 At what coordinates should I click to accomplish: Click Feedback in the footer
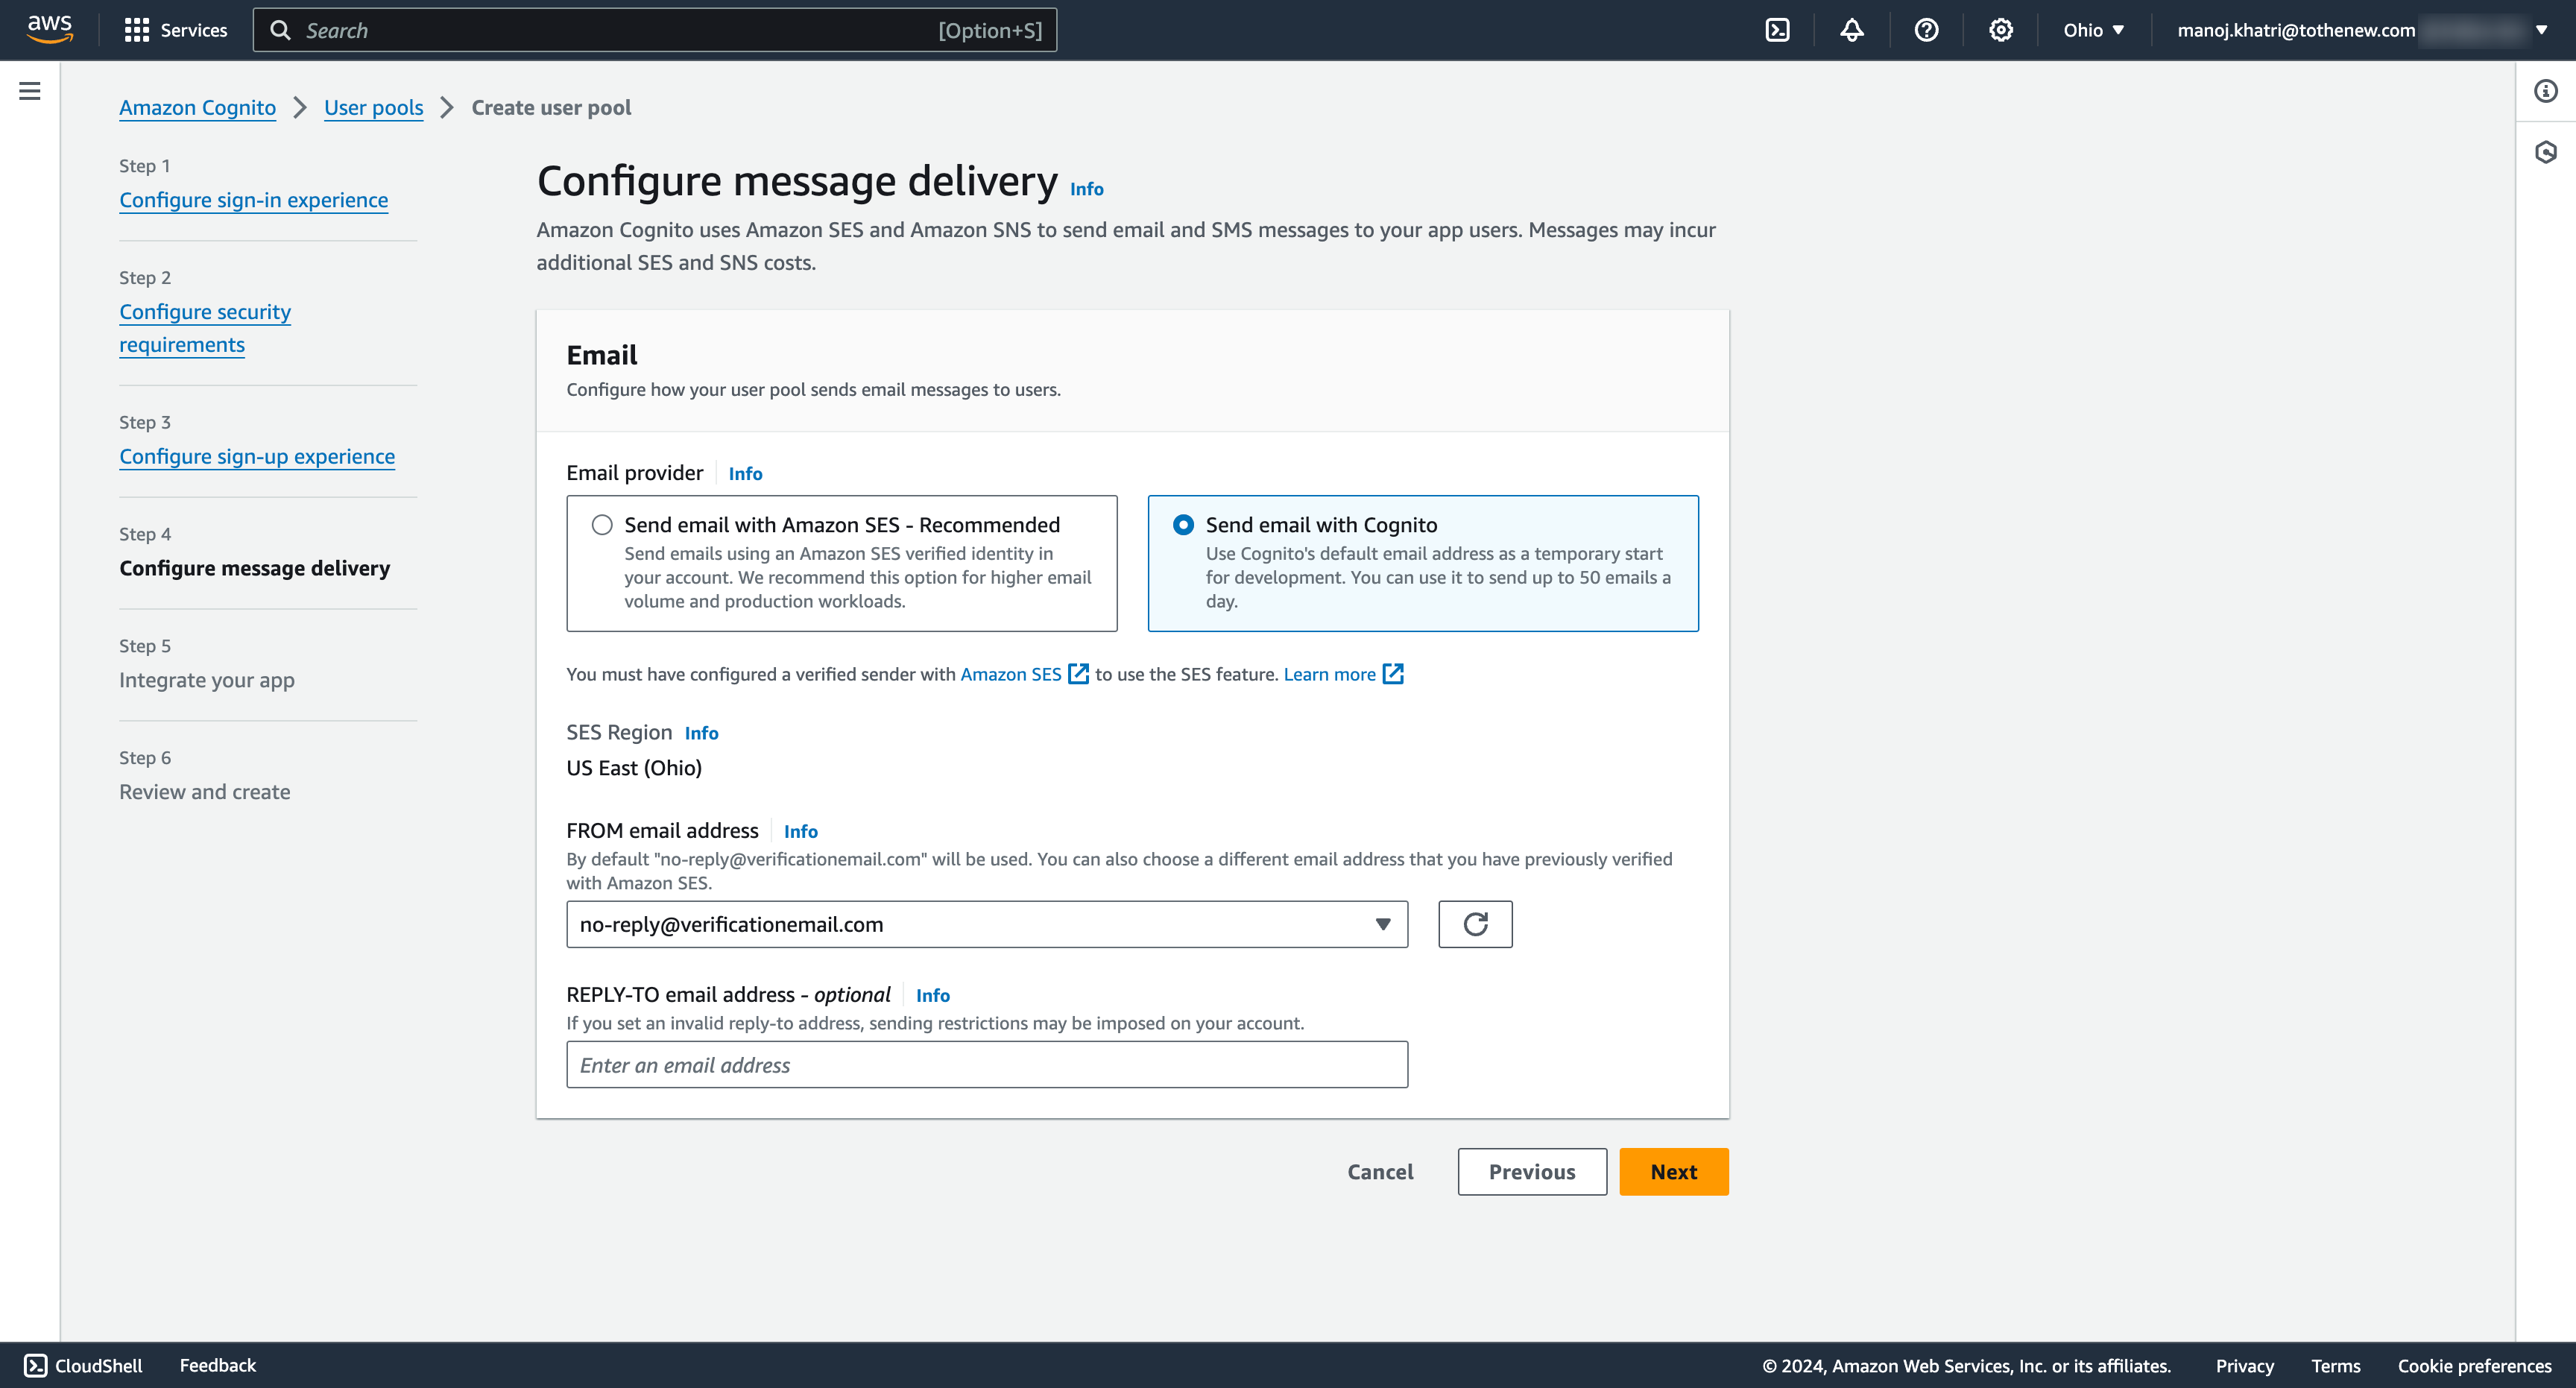click(217, 1365)
